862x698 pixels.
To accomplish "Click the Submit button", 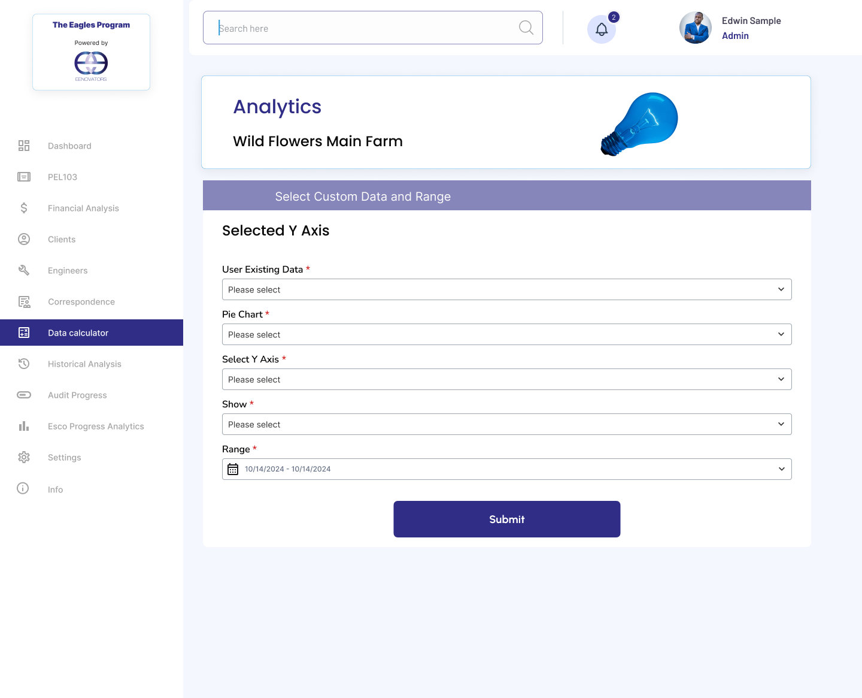I will coord(506,519).
